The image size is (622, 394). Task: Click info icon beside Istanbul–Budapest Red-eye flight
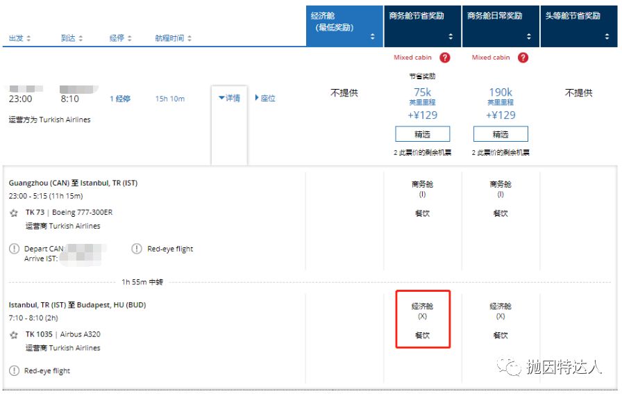point(14,370)
